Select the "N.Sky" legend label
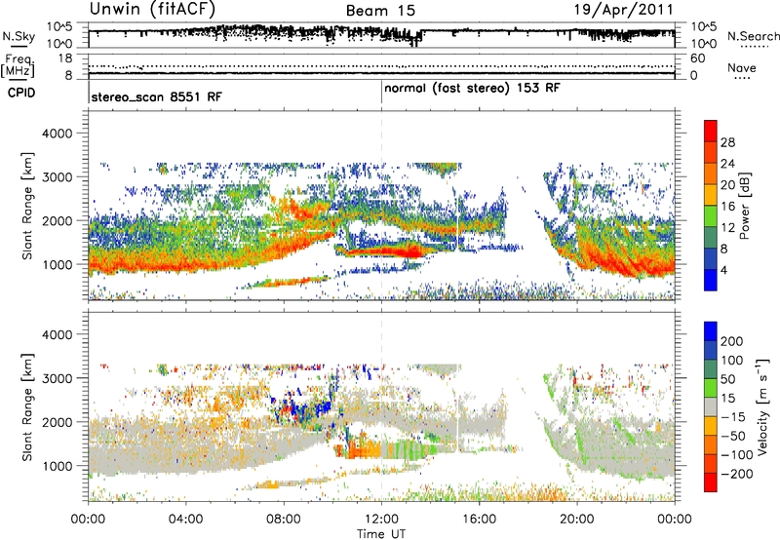Screen dimensions: 780x540 tap(19, 37)
